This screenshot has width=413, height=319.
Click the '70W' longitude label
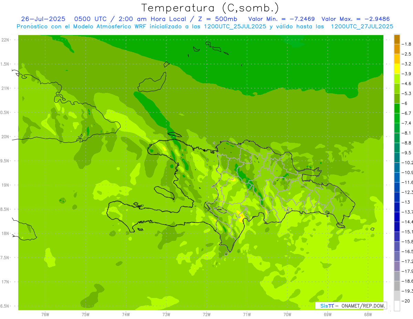click(287, 314)
